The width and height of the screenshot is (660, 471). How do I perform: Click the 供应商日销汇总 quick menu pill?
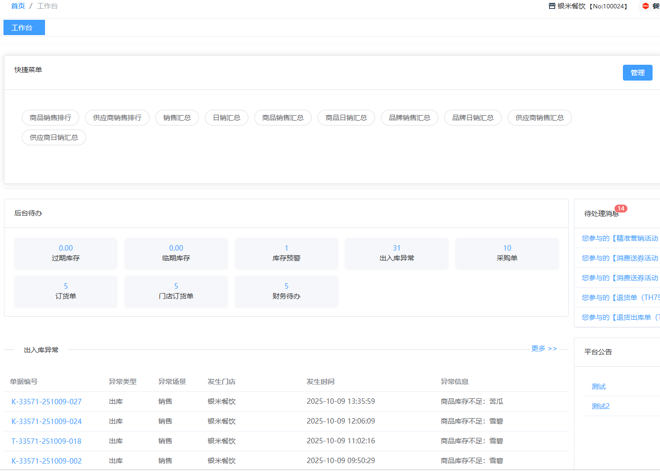coord(54,137)
